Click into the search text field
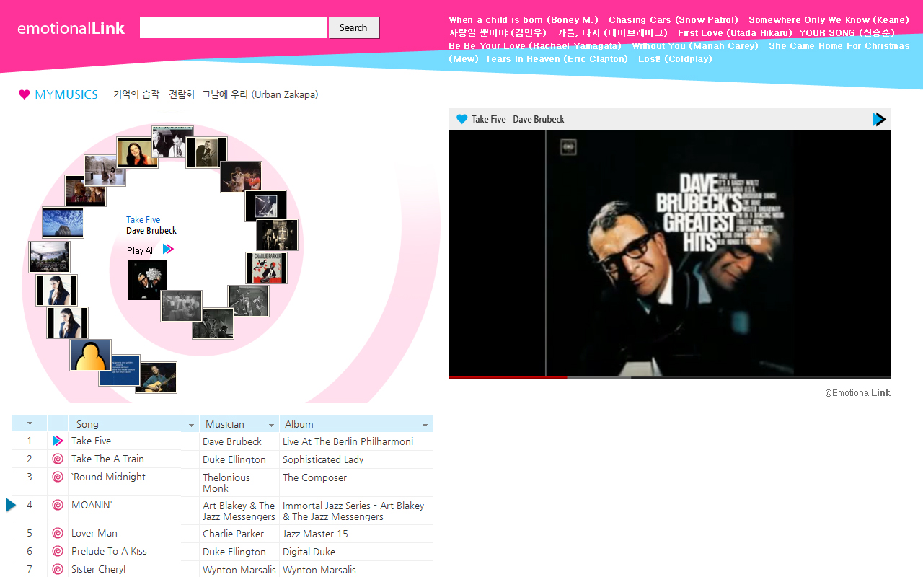This screenshot has width=923, height=577. tap(234, 27)
